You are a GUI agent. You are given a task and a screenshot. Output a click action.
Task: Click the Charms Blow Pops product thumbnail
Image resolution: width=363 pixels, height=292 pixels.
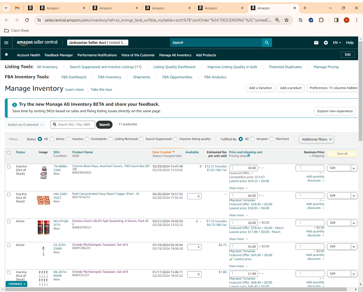tap(44, 172)
